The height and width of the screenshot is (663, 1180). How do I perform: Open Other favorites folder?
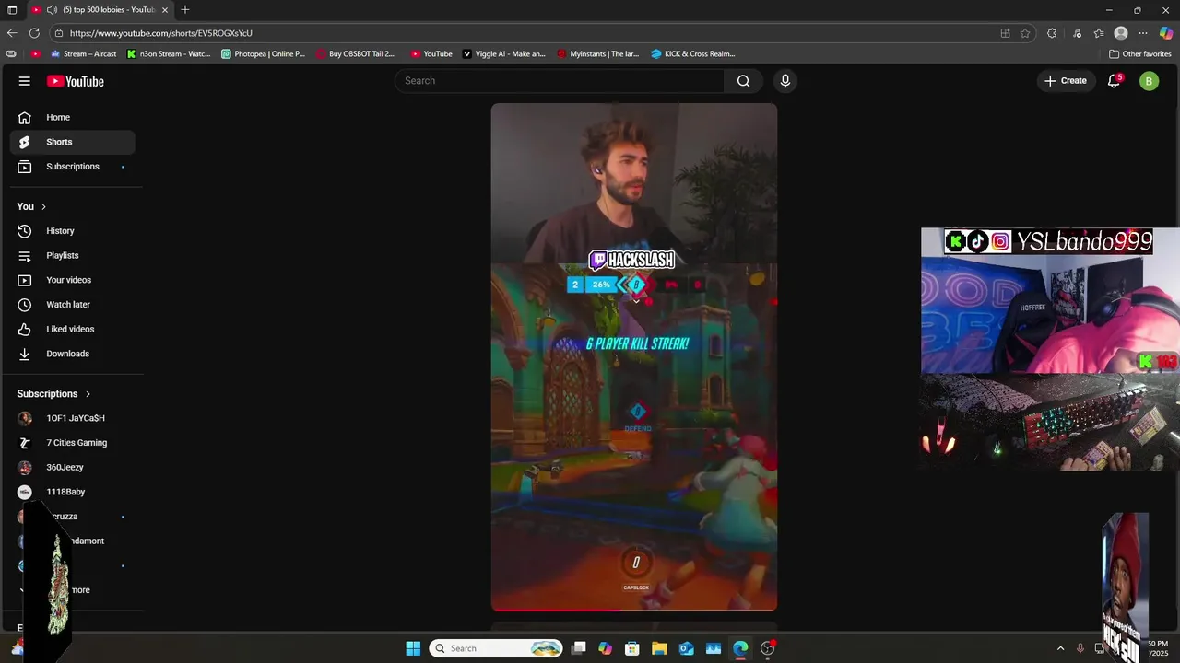1139,53
